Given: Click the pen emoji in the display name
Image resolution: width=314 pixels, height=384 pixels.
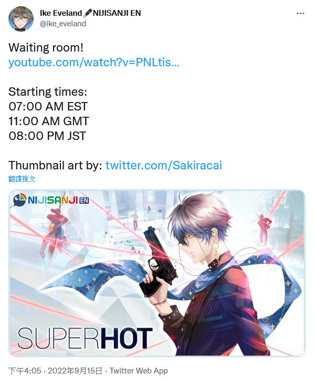Looking at the screenshot, I should [87, 13].
